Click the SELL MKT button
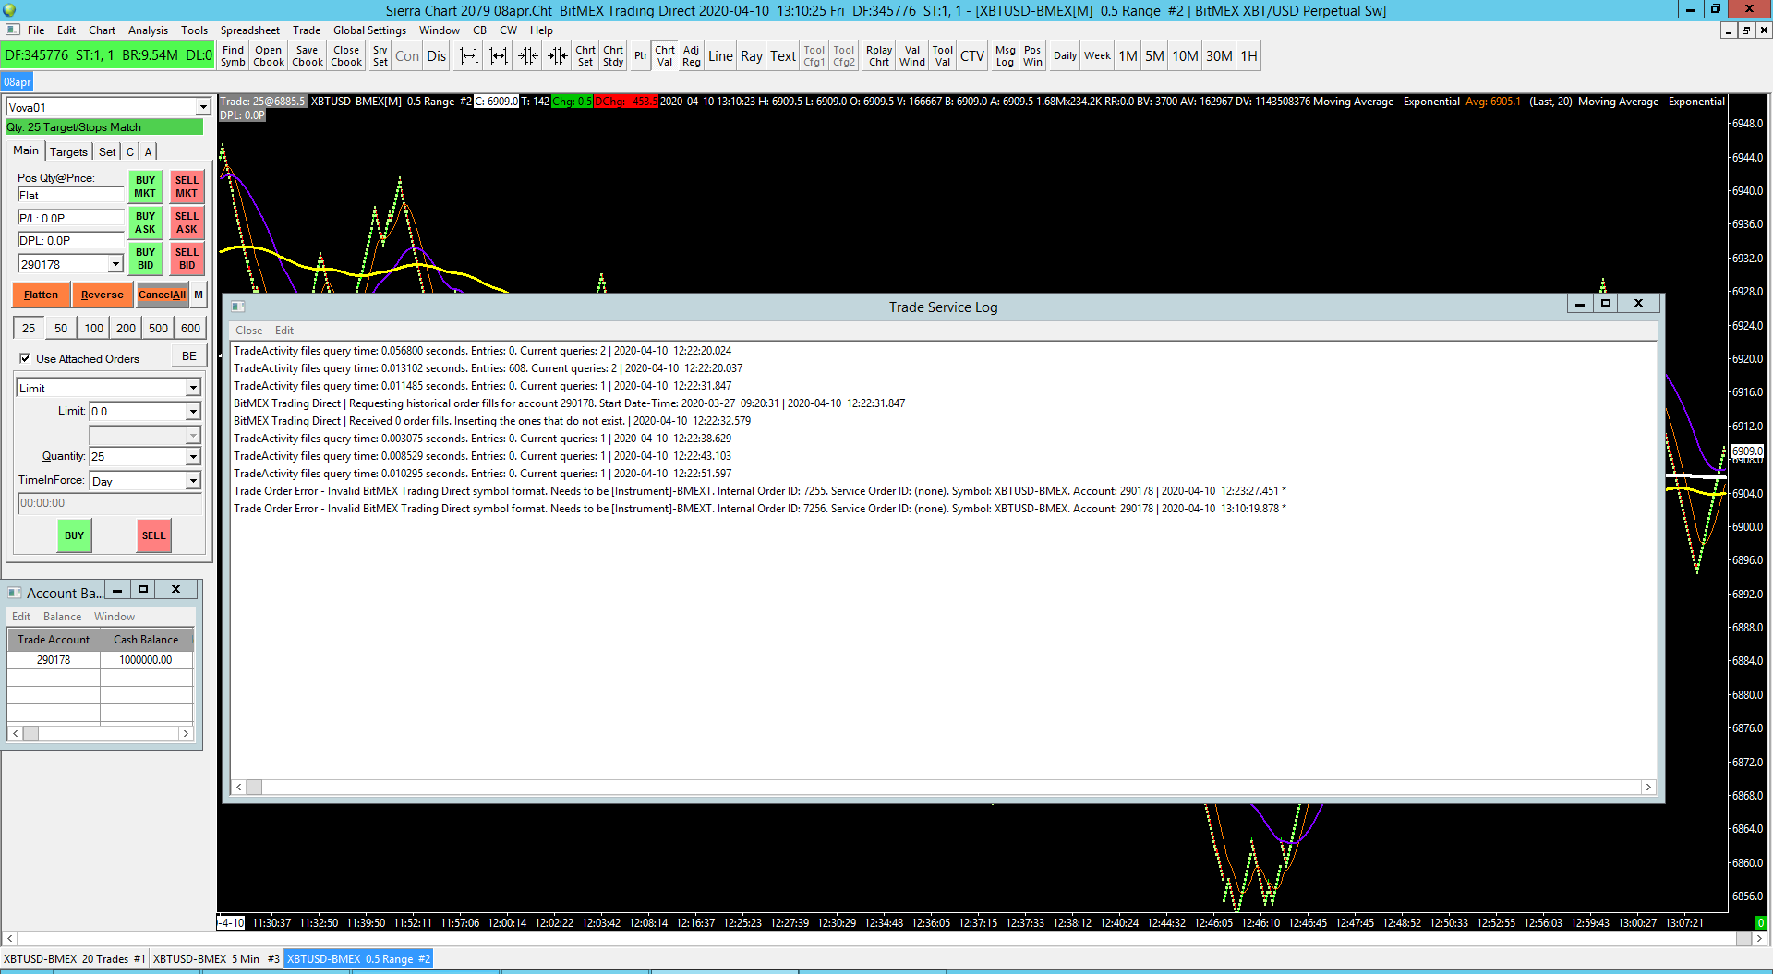 click(187, 186)
